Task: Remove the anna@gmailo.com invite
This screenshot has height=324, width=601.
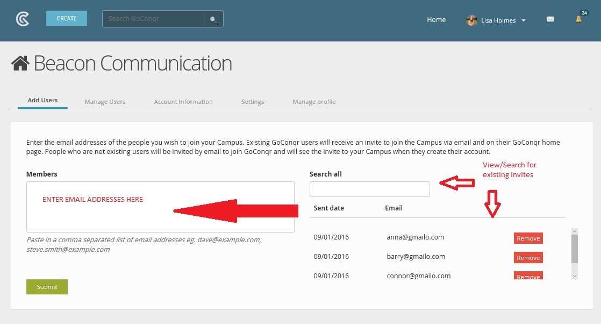Action: point(528,238)
